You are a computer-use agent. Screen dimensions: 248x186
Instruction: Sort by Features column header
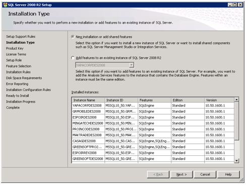(x=154, y=100)
